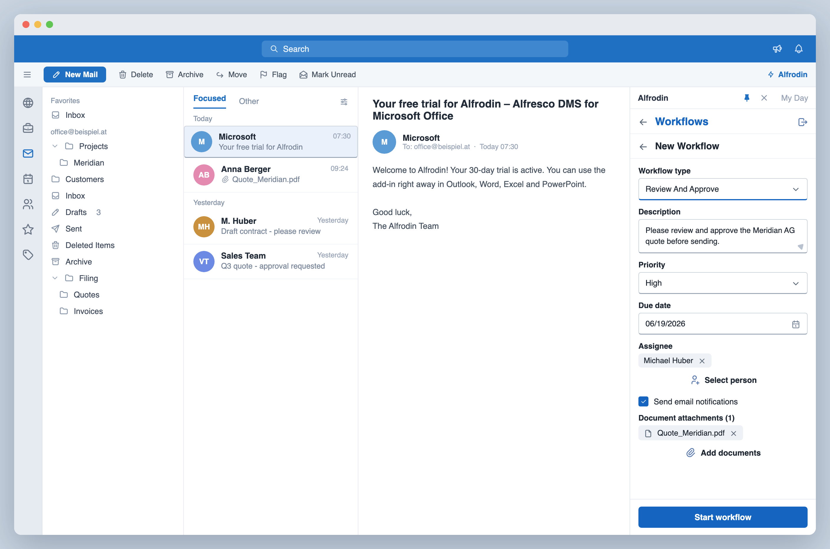Go back using arrow beside New Workflow
Image resolution: width=830 pixels, height=549 pixels.
coord(643,146)
